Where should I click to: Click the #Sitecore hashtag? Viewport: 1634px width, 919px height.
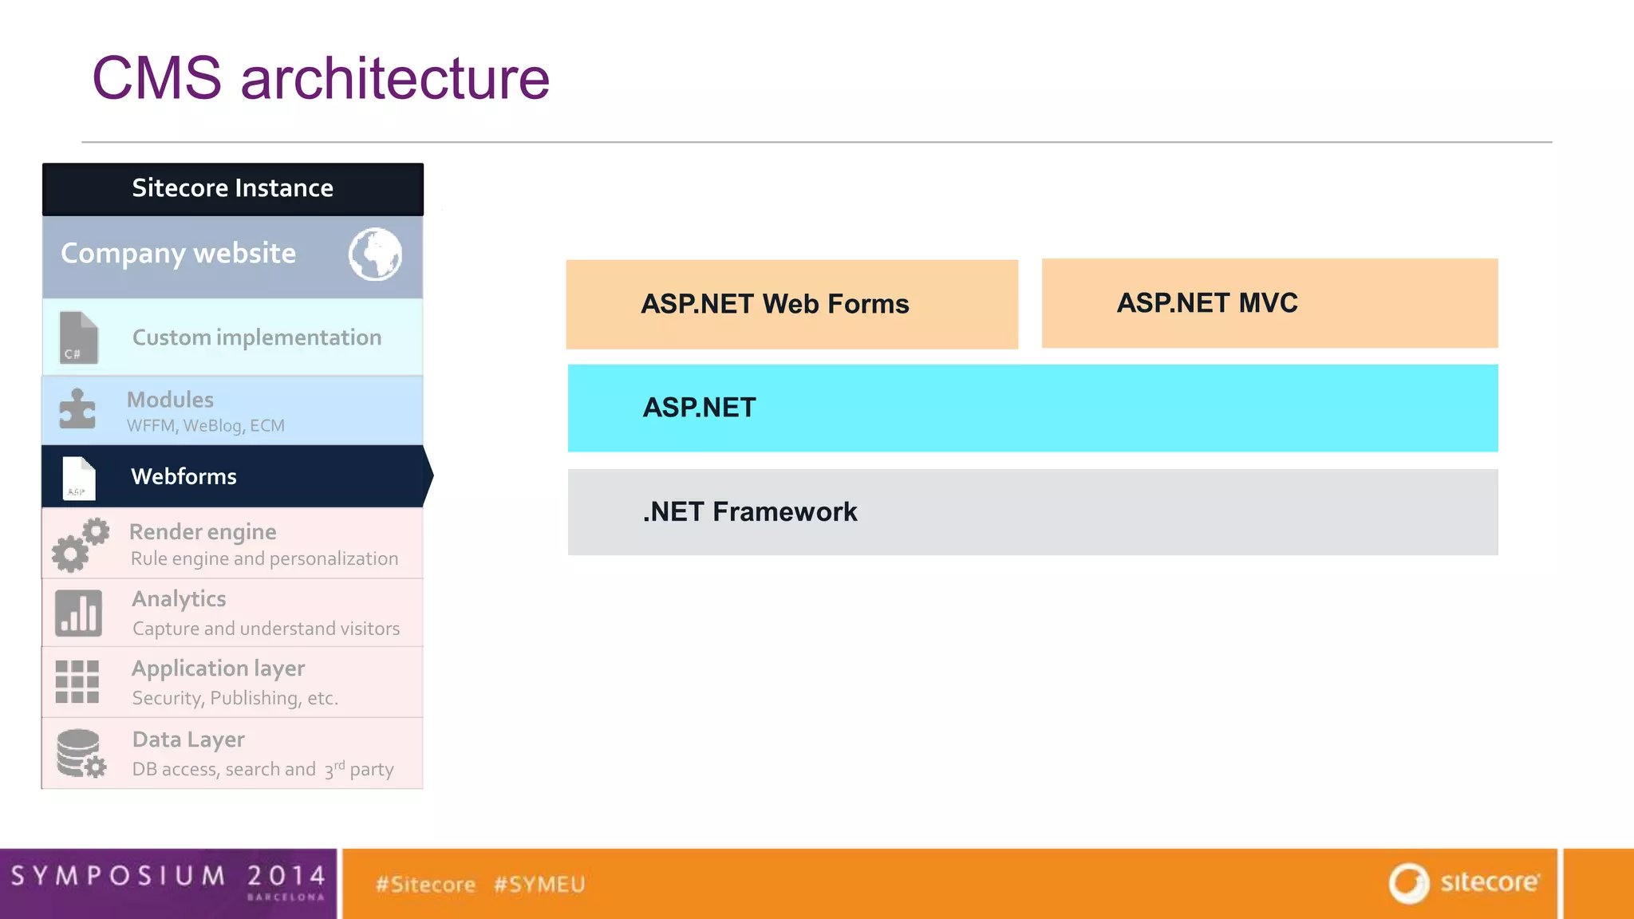point(425,884)
